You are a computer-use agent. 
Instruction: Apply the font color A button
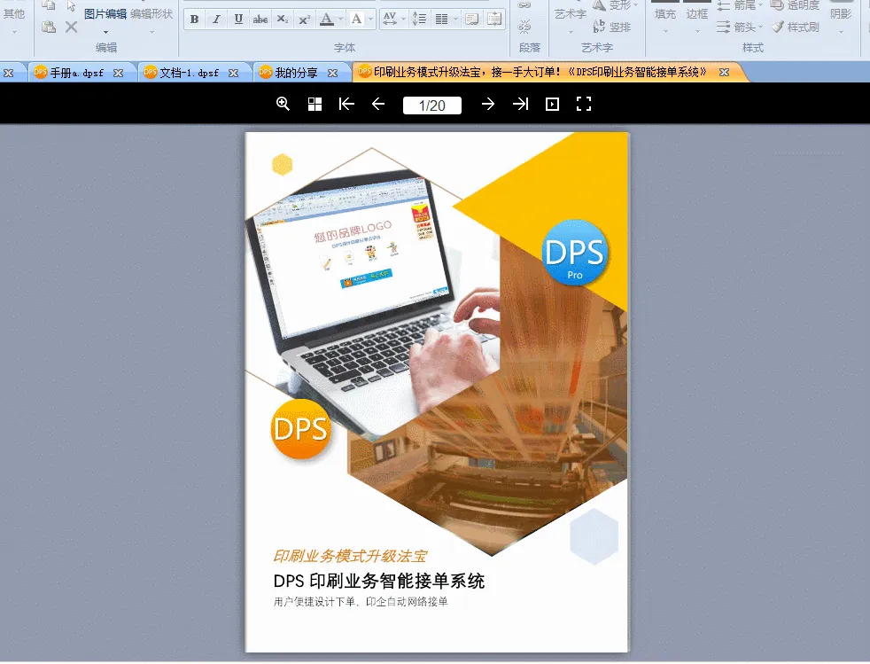pyautogui.click(x=327, y=20)
